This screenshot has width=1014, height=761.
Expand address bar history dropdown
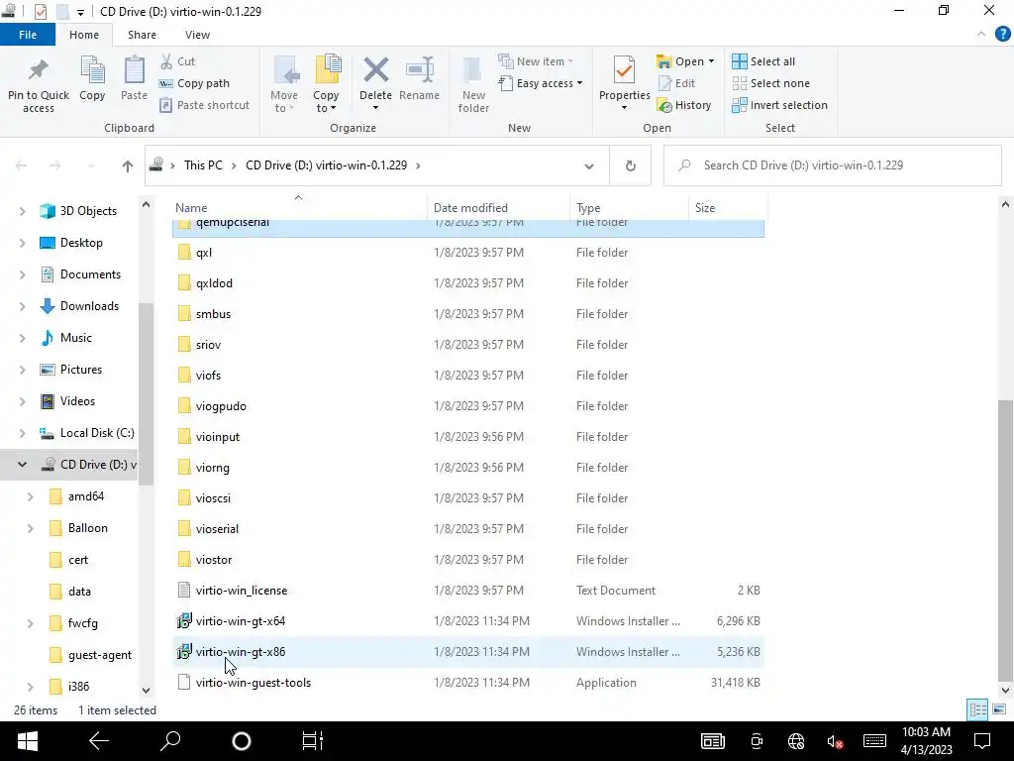point(589,166)
